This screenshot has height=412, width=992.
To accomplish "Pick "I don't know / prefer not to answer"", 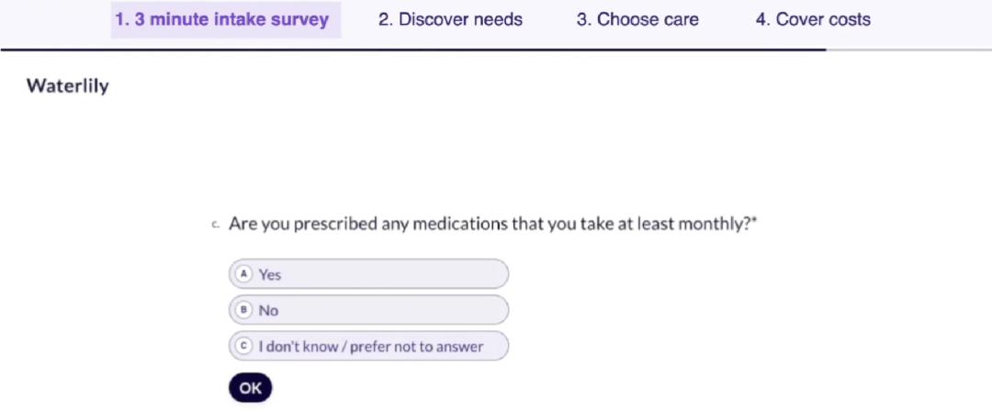I will (x=368, y=347).
